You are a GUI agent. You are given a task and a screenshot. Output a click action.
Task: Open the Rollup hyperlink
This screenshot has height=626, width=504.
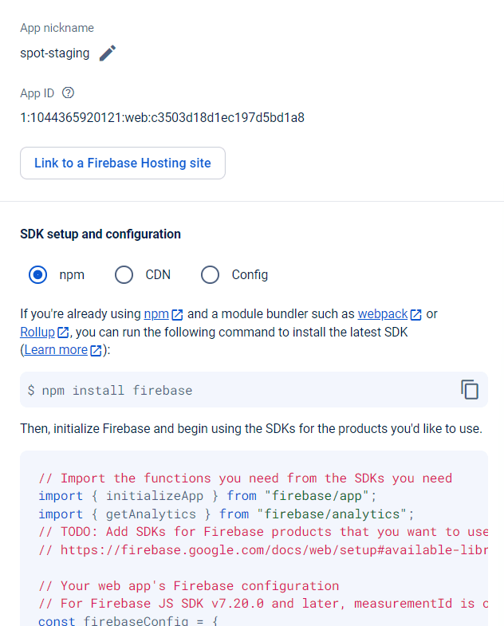(x=37, y=333)
